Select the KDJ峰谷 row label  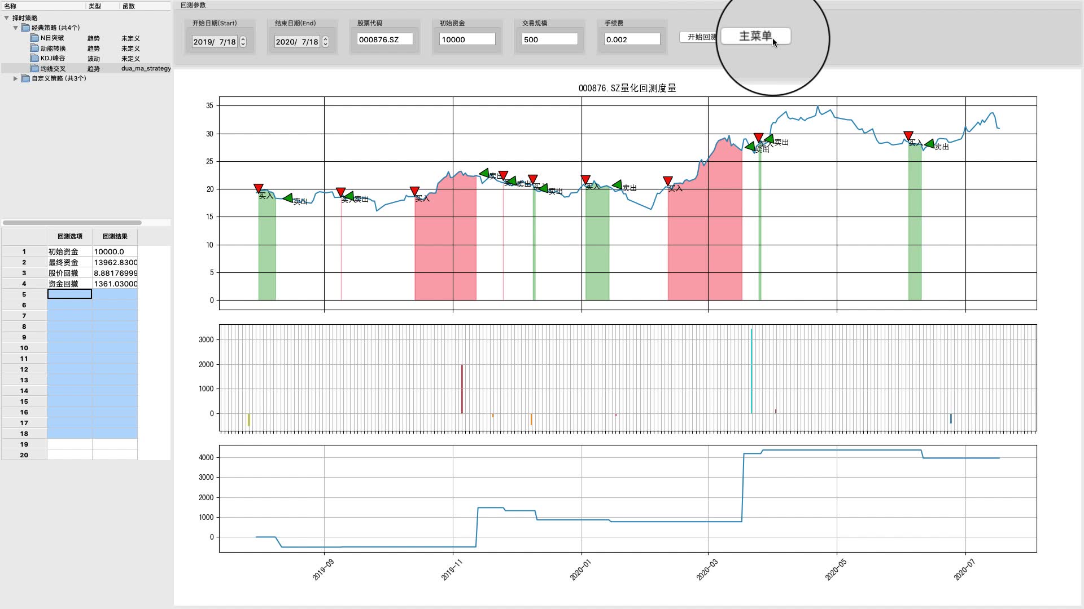[53, 58]
